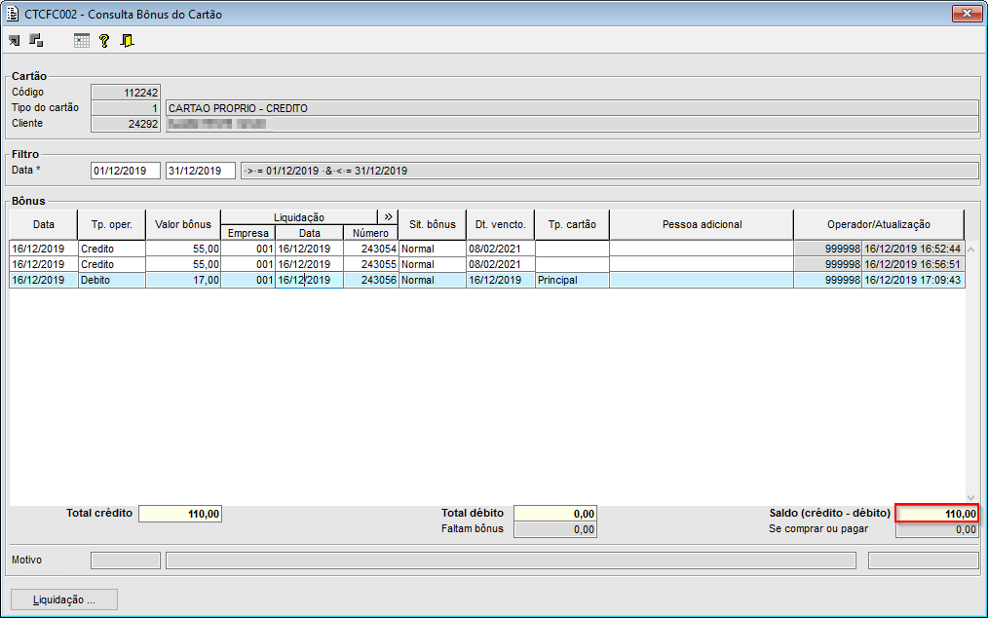Select the row with número 243054
Screen dimensions: 988x618
pos(487,249)
